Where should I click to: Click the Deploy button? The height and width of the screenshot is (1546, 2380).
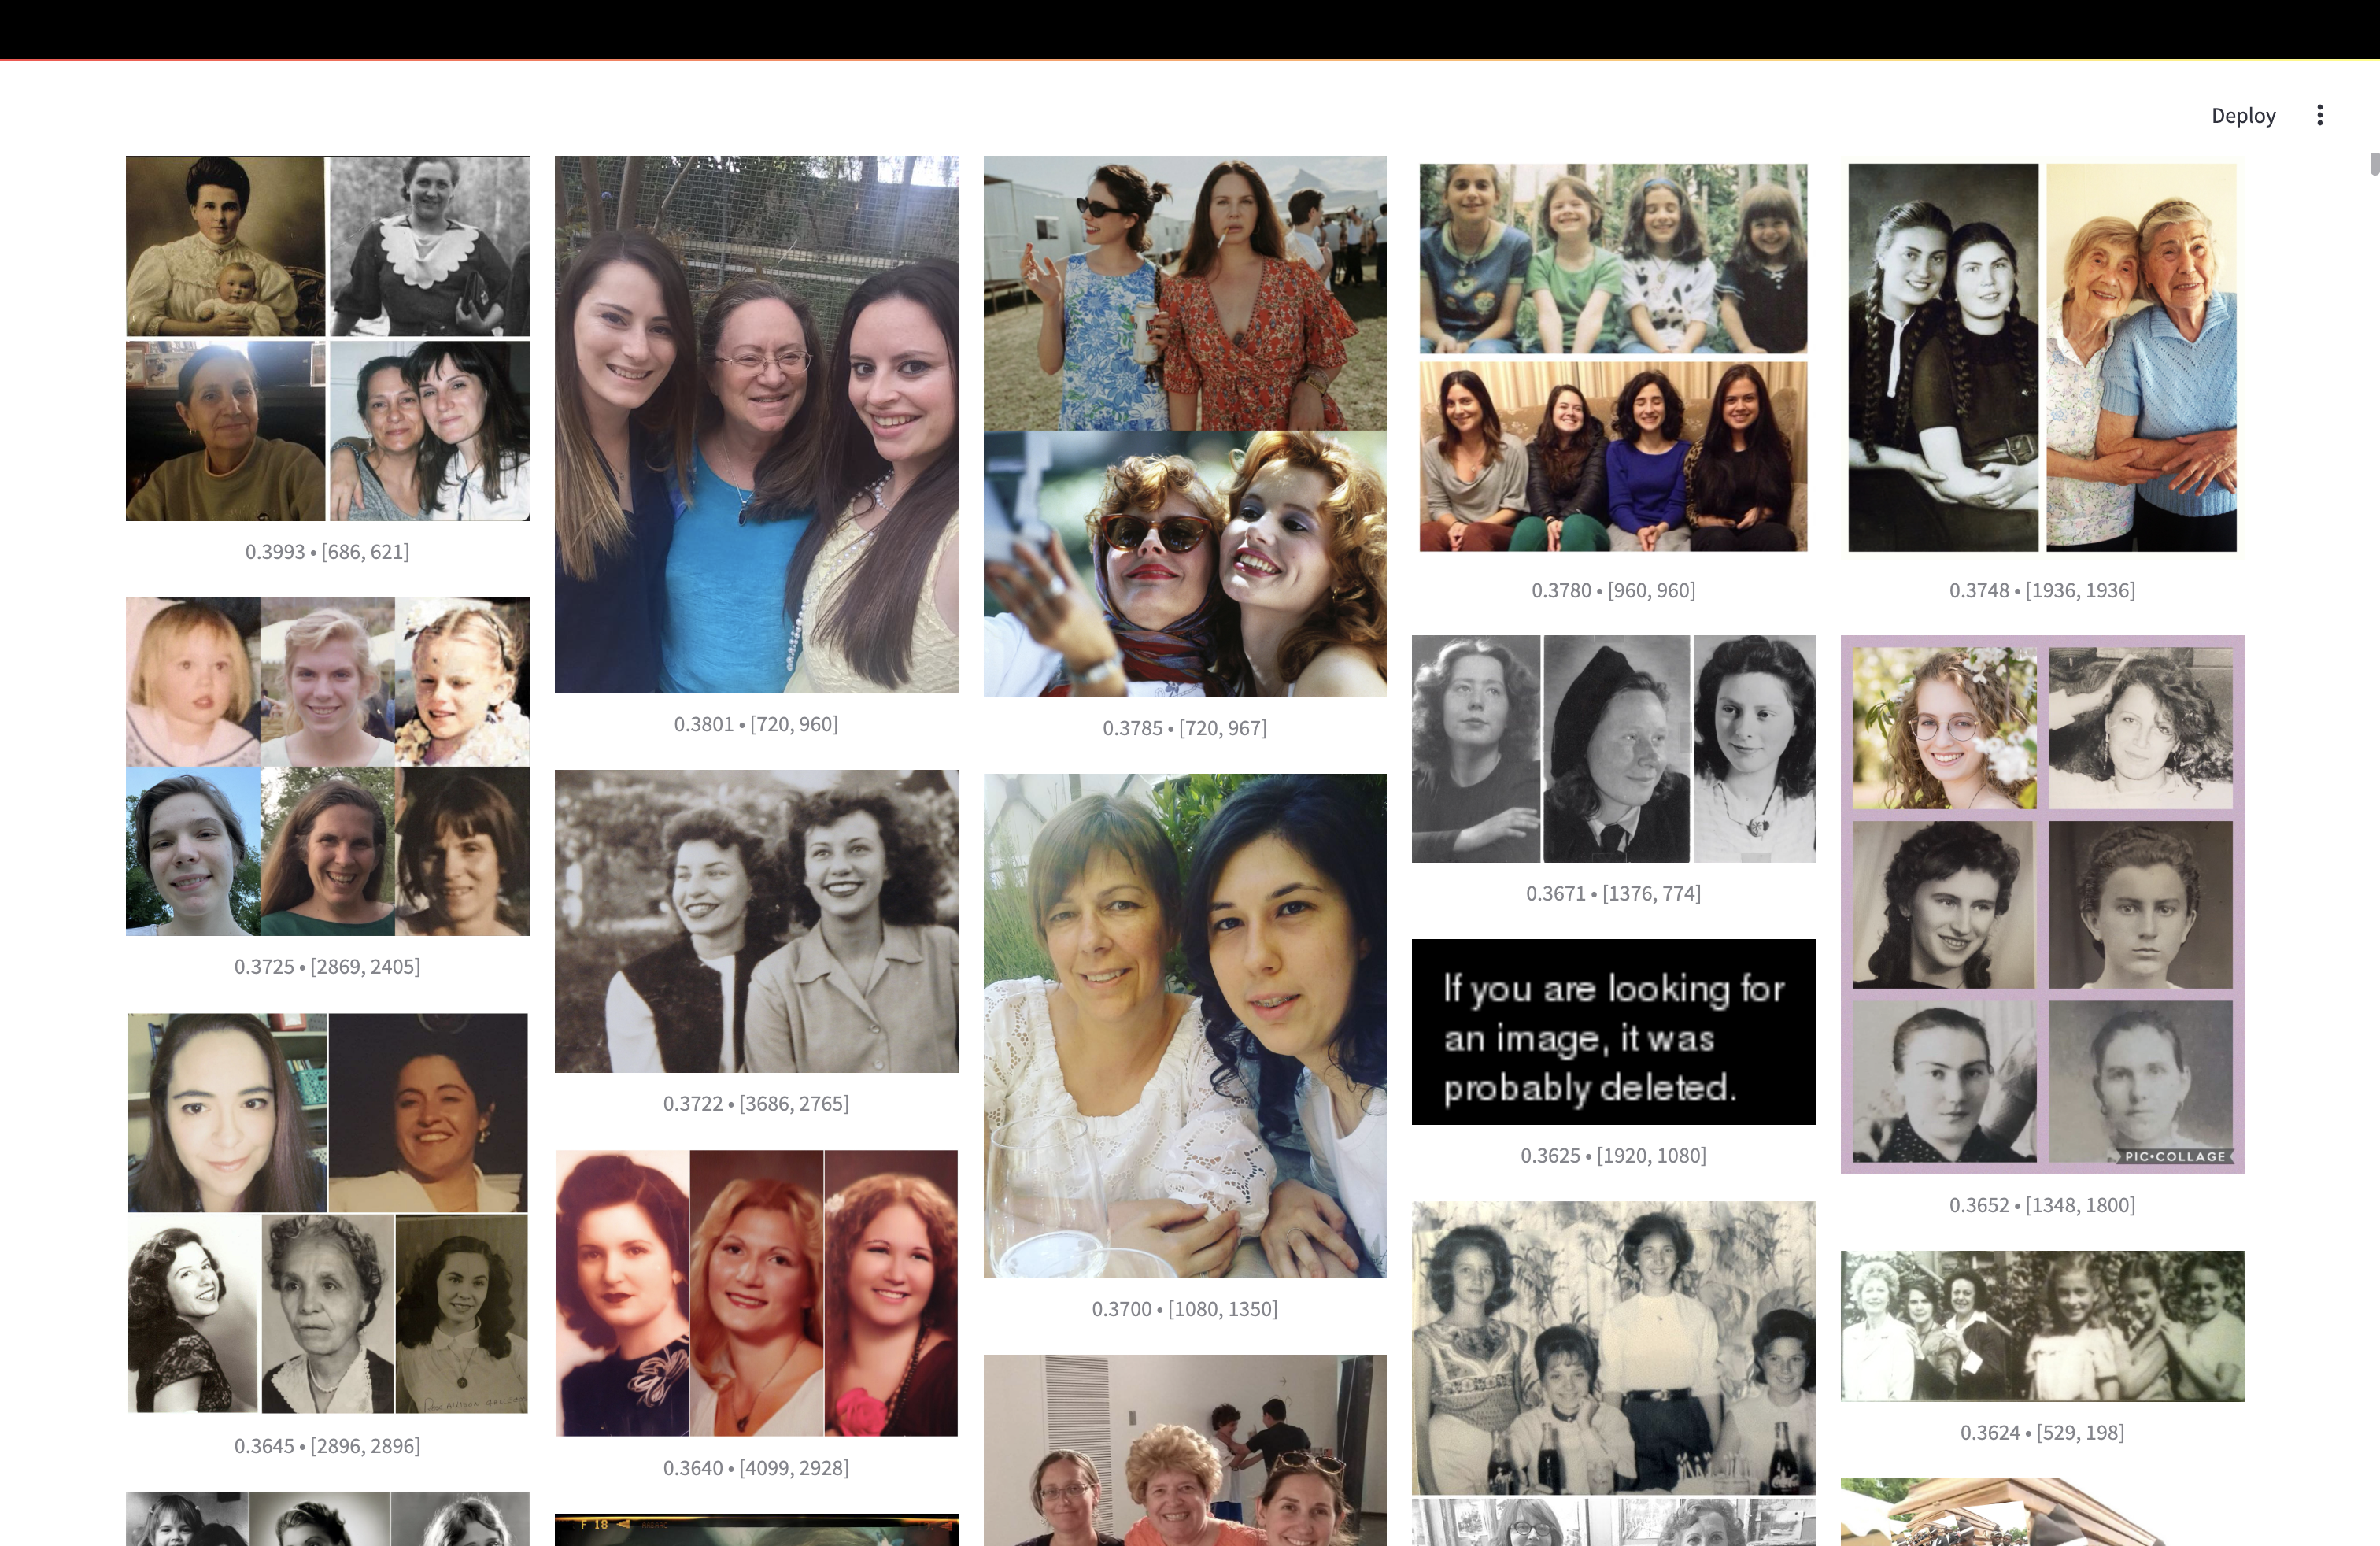coord(2242,116)
